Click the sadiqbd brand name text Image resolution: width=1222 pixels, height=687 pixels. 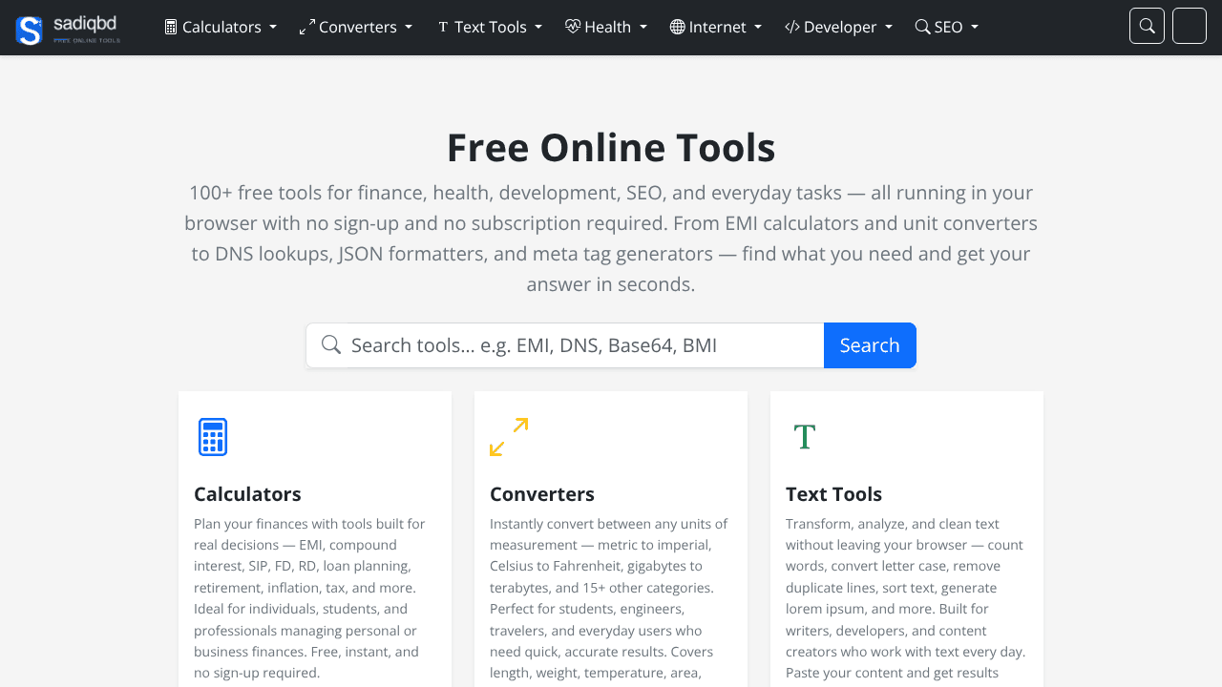coord(85,23)
